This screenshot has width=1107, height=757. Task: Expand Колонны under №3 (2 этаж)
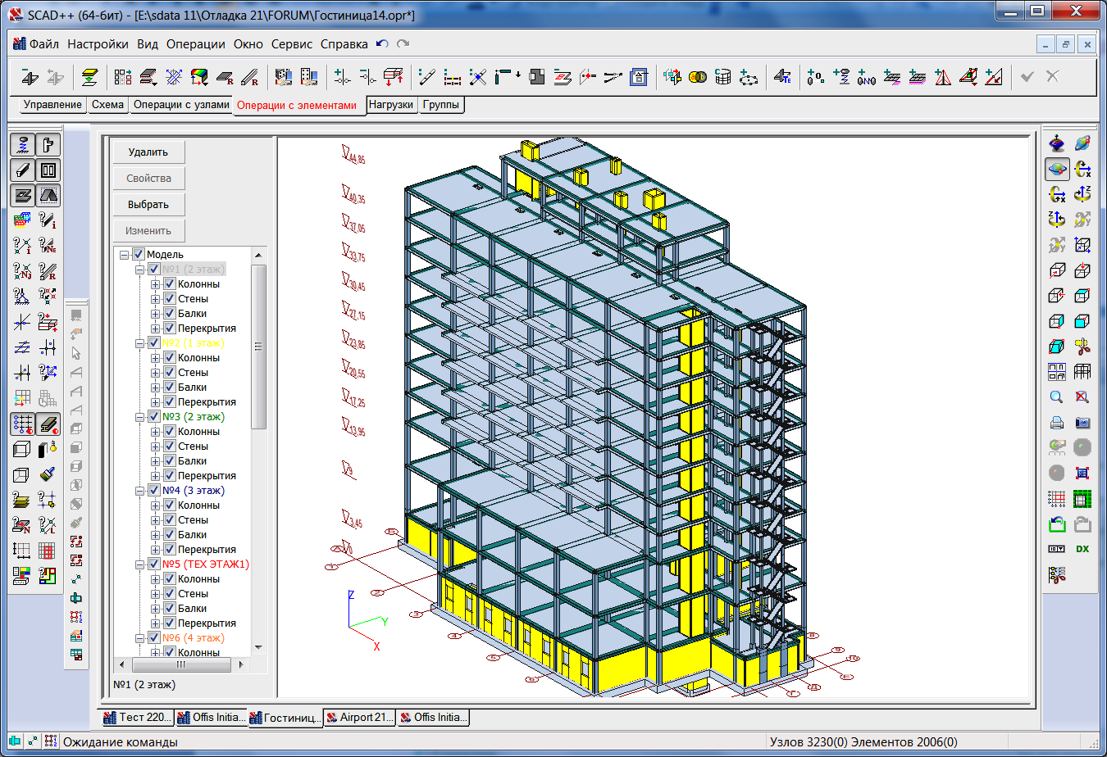pyautogui.click(x=155, y=432)
